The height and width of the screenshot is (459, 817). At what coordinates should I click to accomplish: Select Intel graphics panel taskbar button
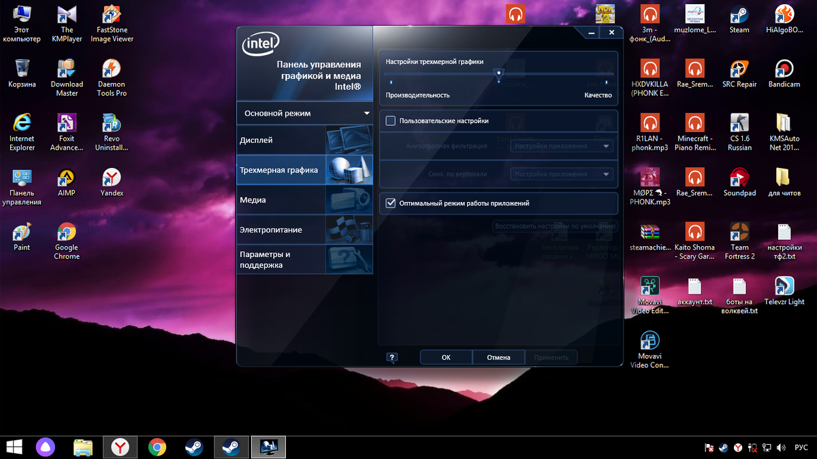coord(268,447)
